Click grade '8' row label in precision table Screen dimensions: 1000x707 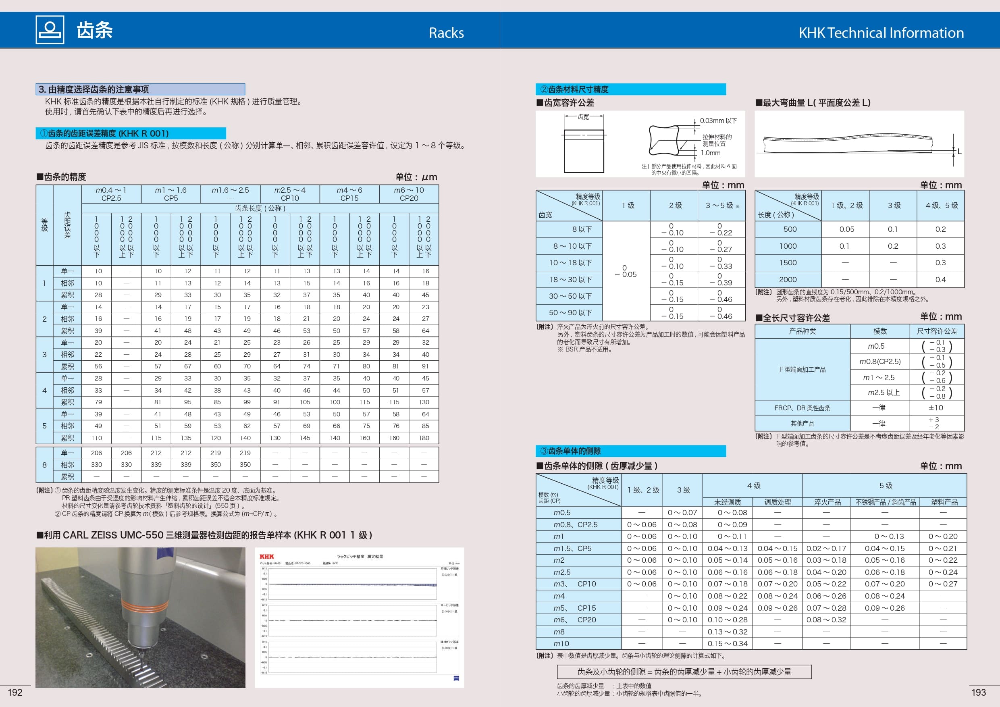44,465
